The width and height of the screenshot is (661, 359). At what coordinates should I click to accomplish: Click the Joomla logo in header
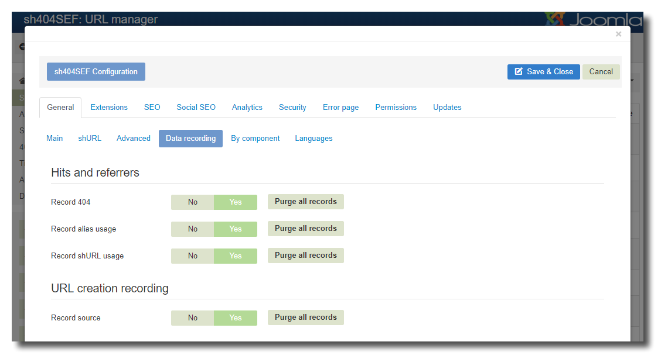pos(594,19)
